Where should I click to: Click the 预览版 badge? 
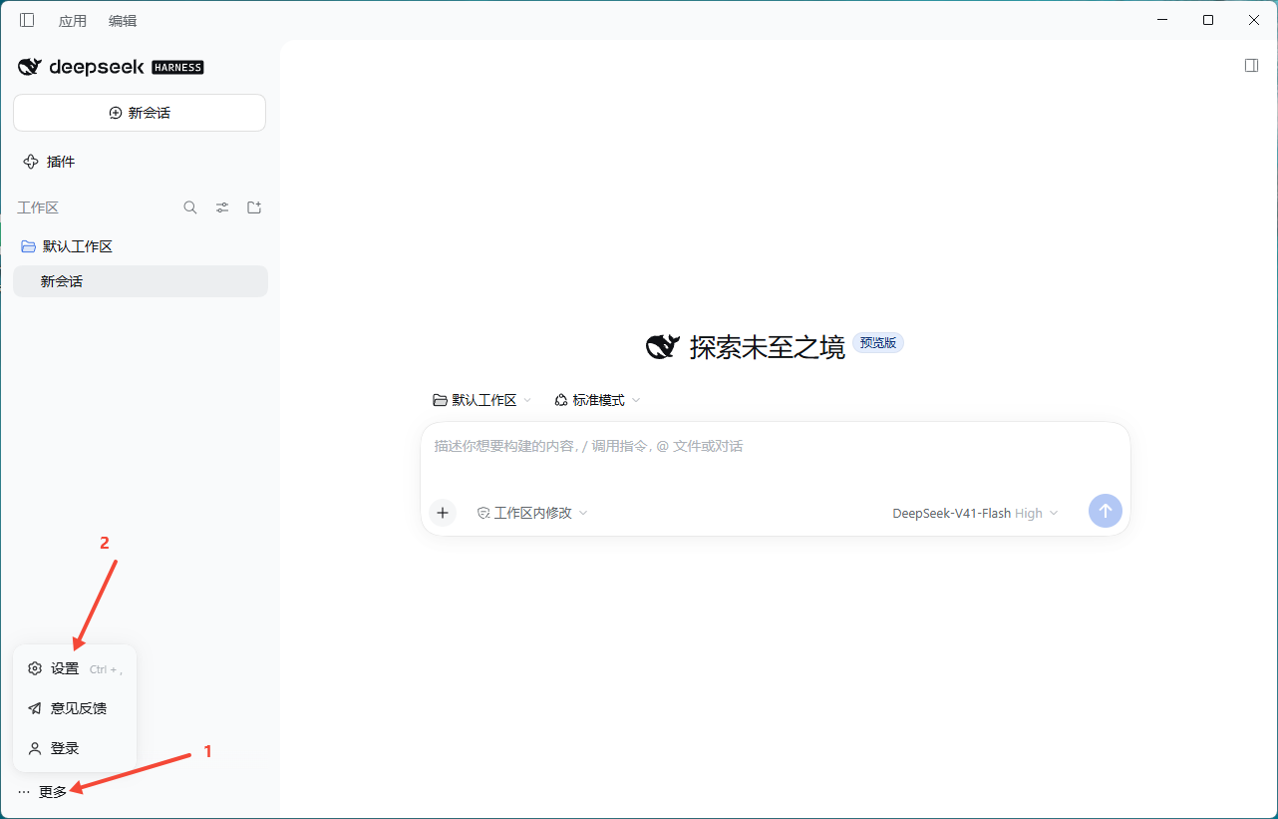click(878, 343)
